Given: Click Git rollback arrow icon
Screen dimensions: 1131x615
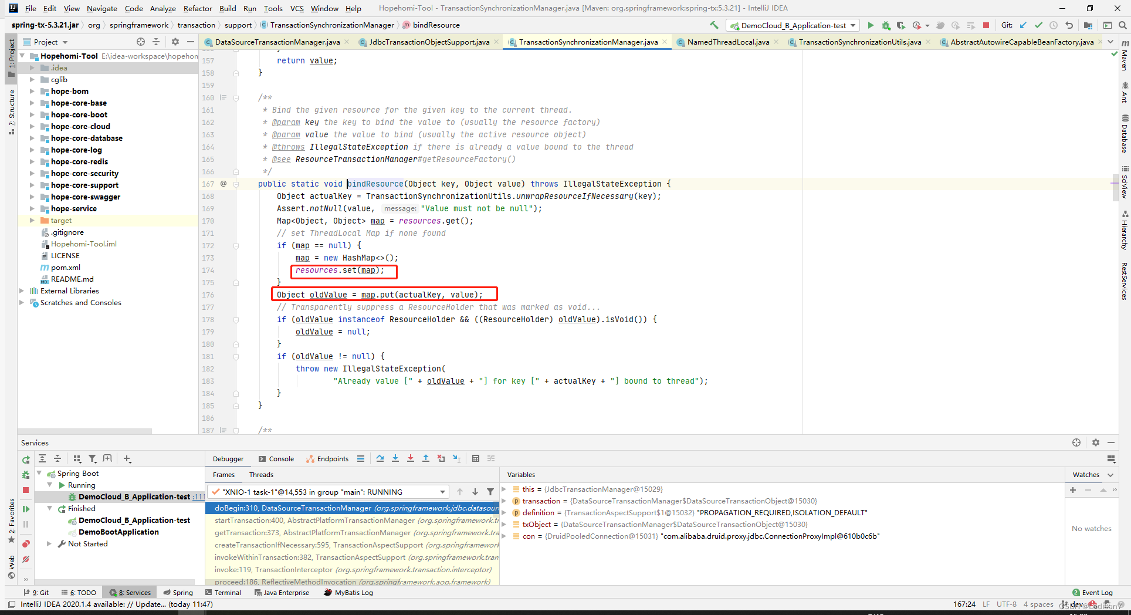Looking at the screenshot, I should 1069,25.
